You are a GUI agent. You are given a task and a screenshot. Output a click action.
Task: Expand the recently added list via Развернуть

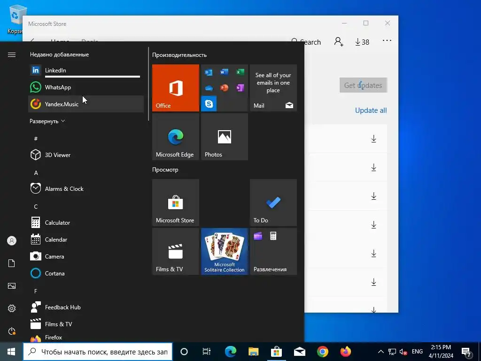[x=47, y=121]
